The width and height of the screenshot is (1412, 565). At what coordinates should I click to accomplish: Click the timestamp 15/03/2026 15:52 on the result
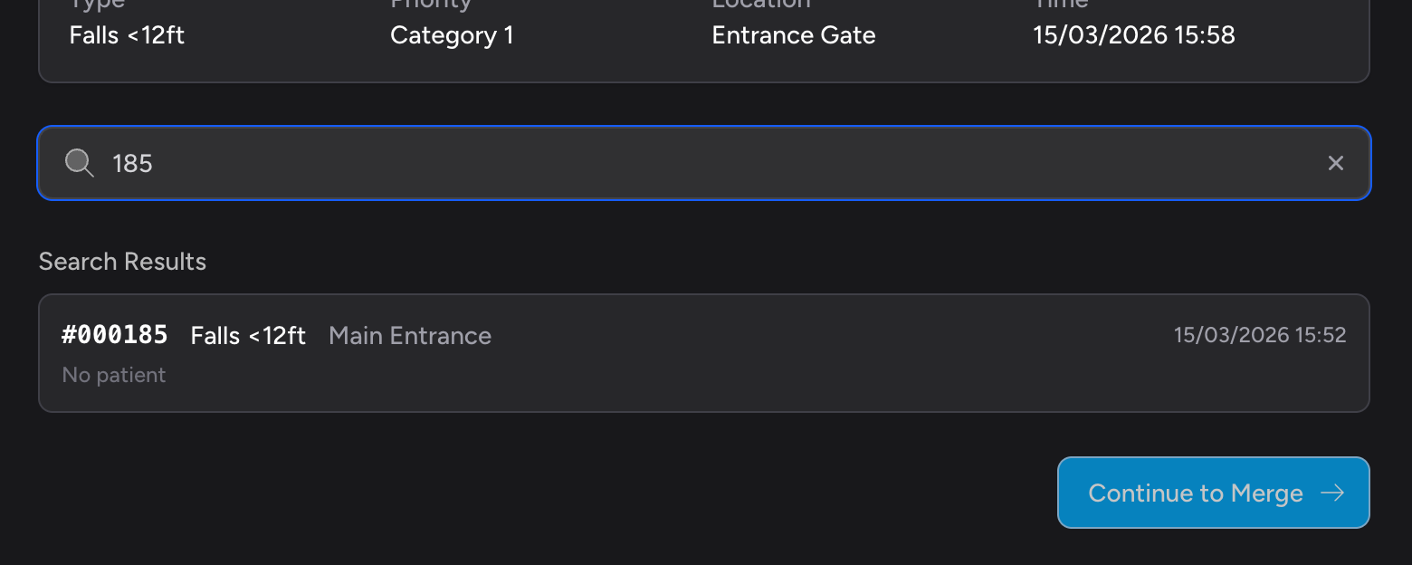click(x=1259, y=334)
